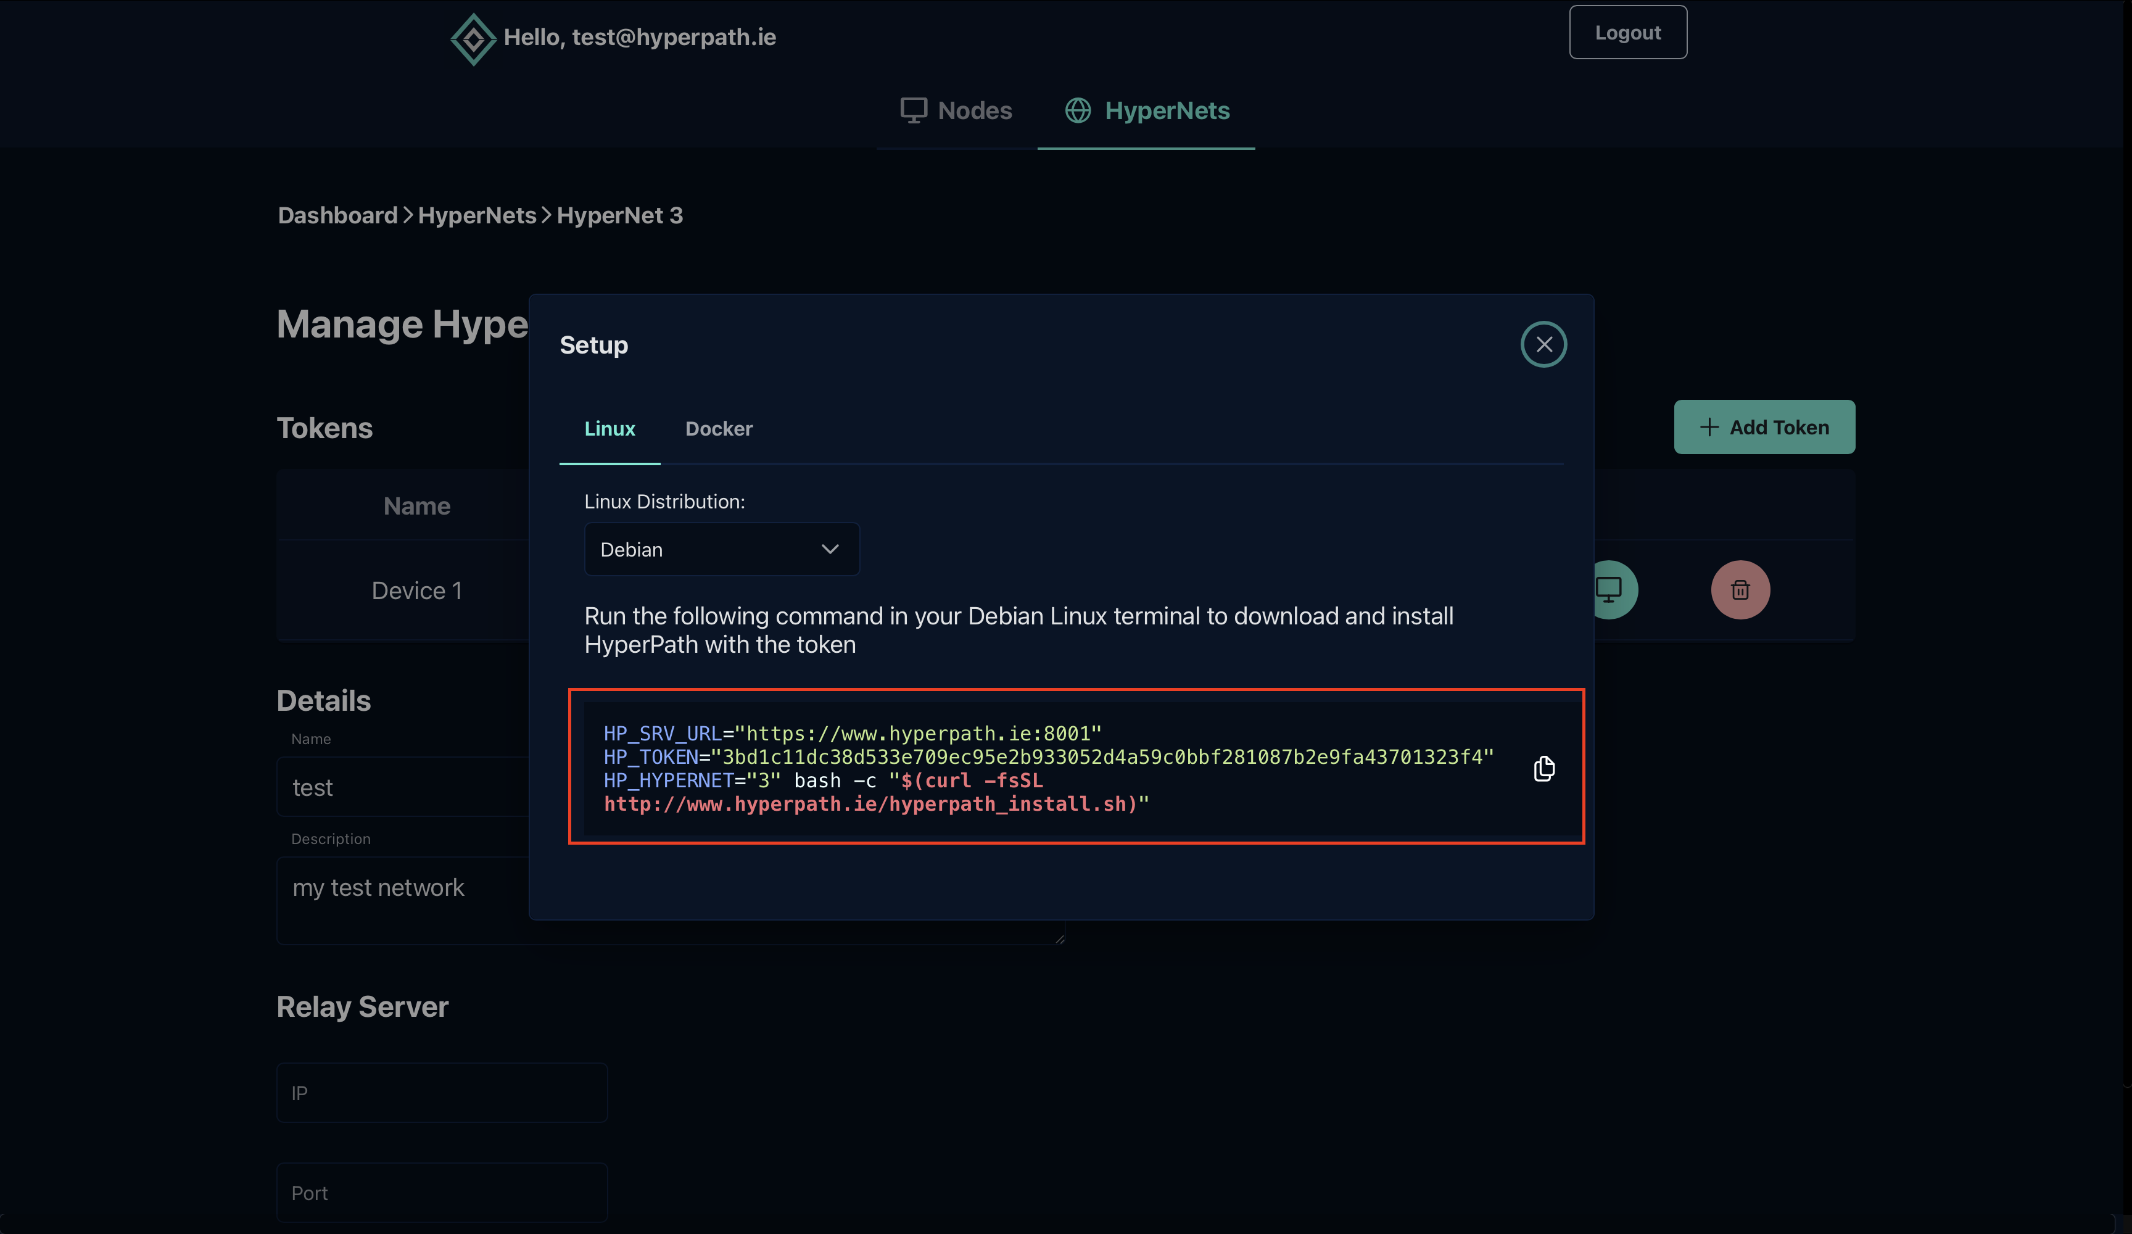Delete the Device 1 token
Viewport: 2132px width, 1234px height.
pyautogui.click(x=1740, y=590)
